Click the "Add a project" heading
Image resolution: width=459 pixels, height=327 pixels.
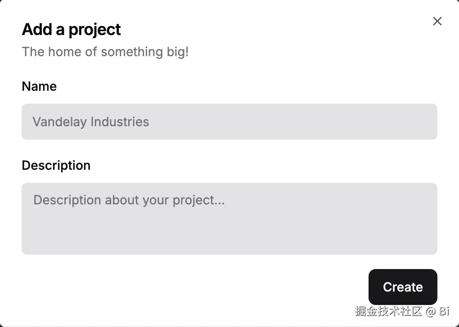[71, 30]
